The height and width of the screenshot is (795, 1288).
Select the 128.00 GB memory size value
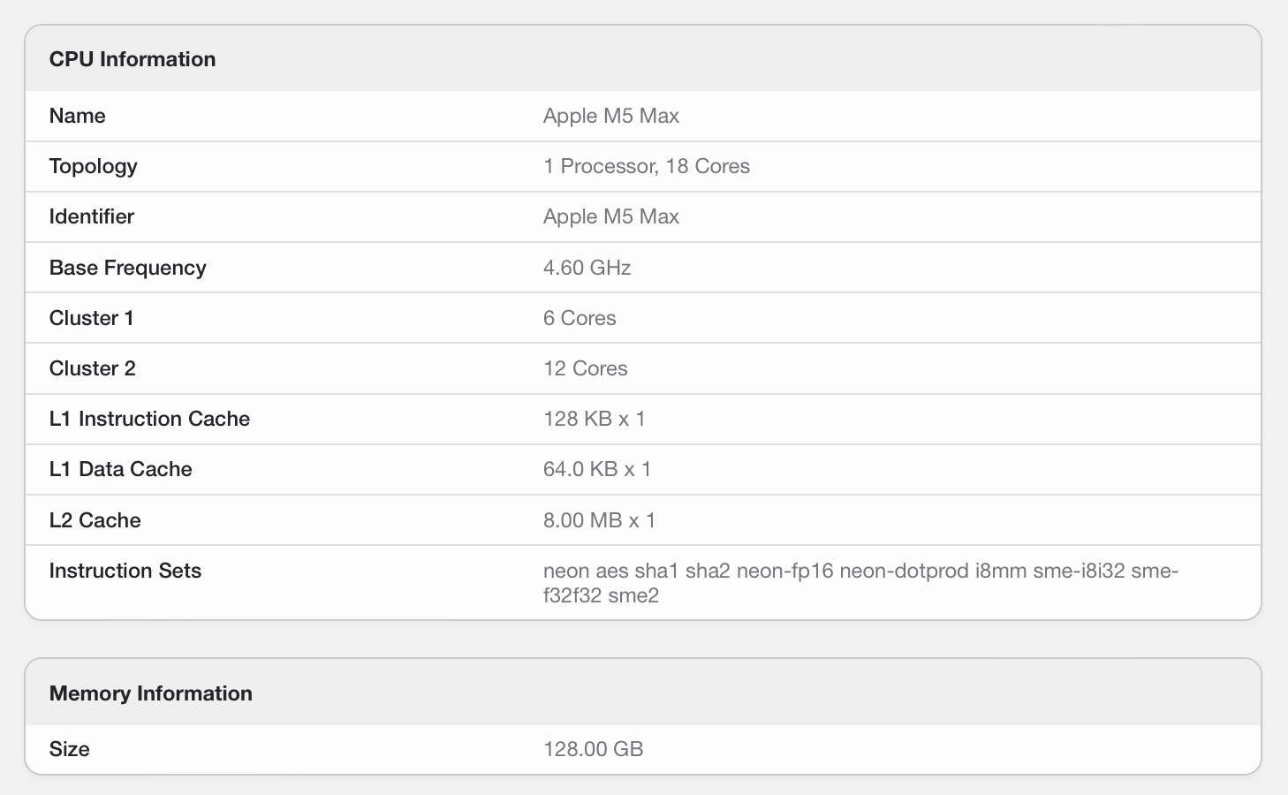[593, 749]
